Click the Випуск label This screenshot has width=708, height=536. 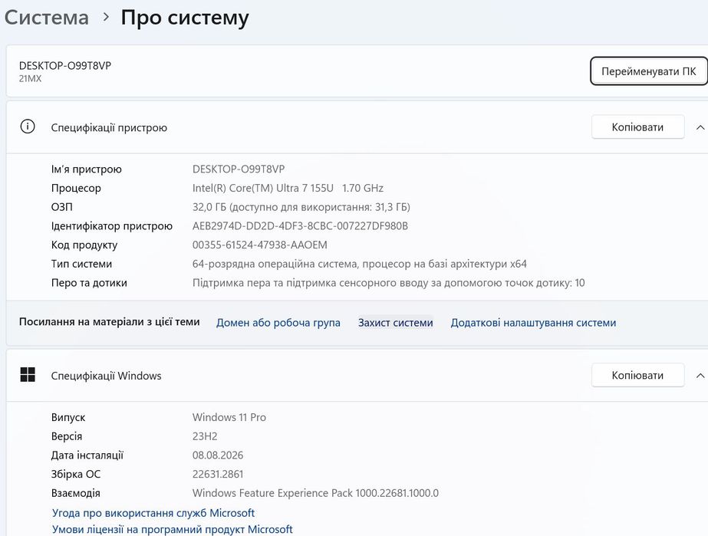(68, 418)
